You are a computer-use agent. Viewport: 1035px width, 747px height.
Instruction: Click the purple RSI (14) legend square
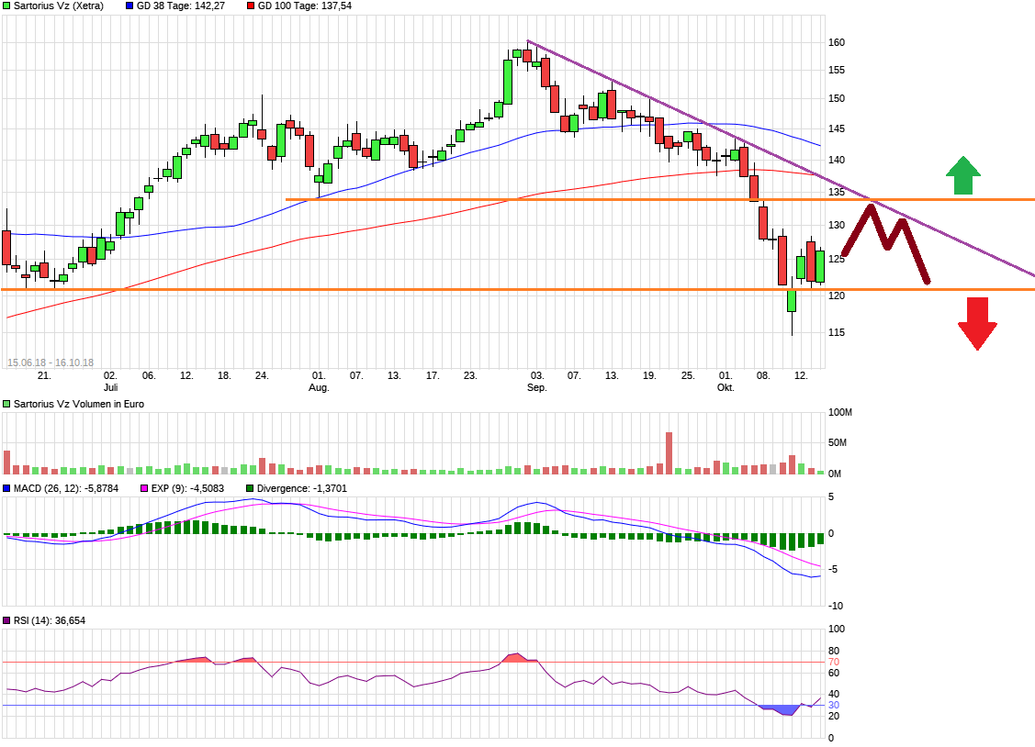coord(6,621)
